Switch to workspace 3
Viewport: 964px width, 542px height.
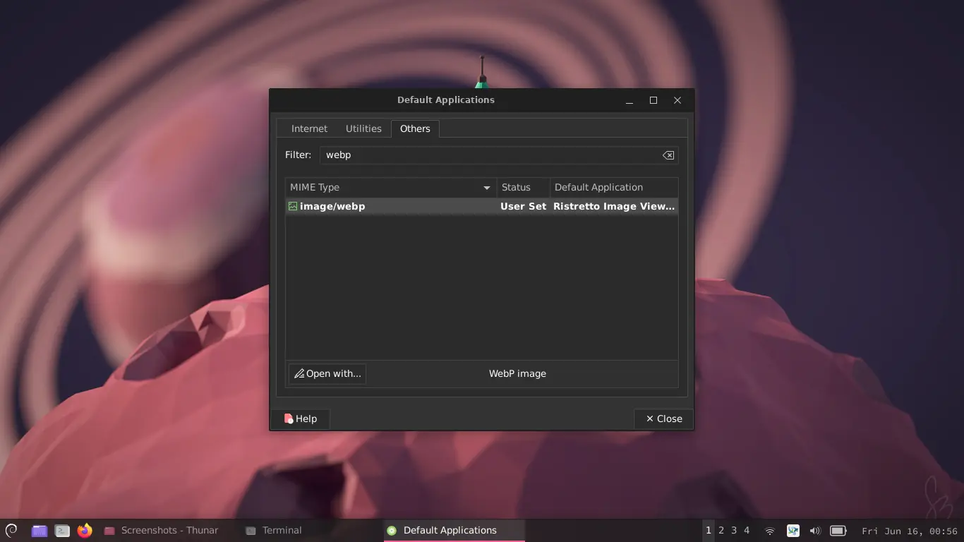734,531
